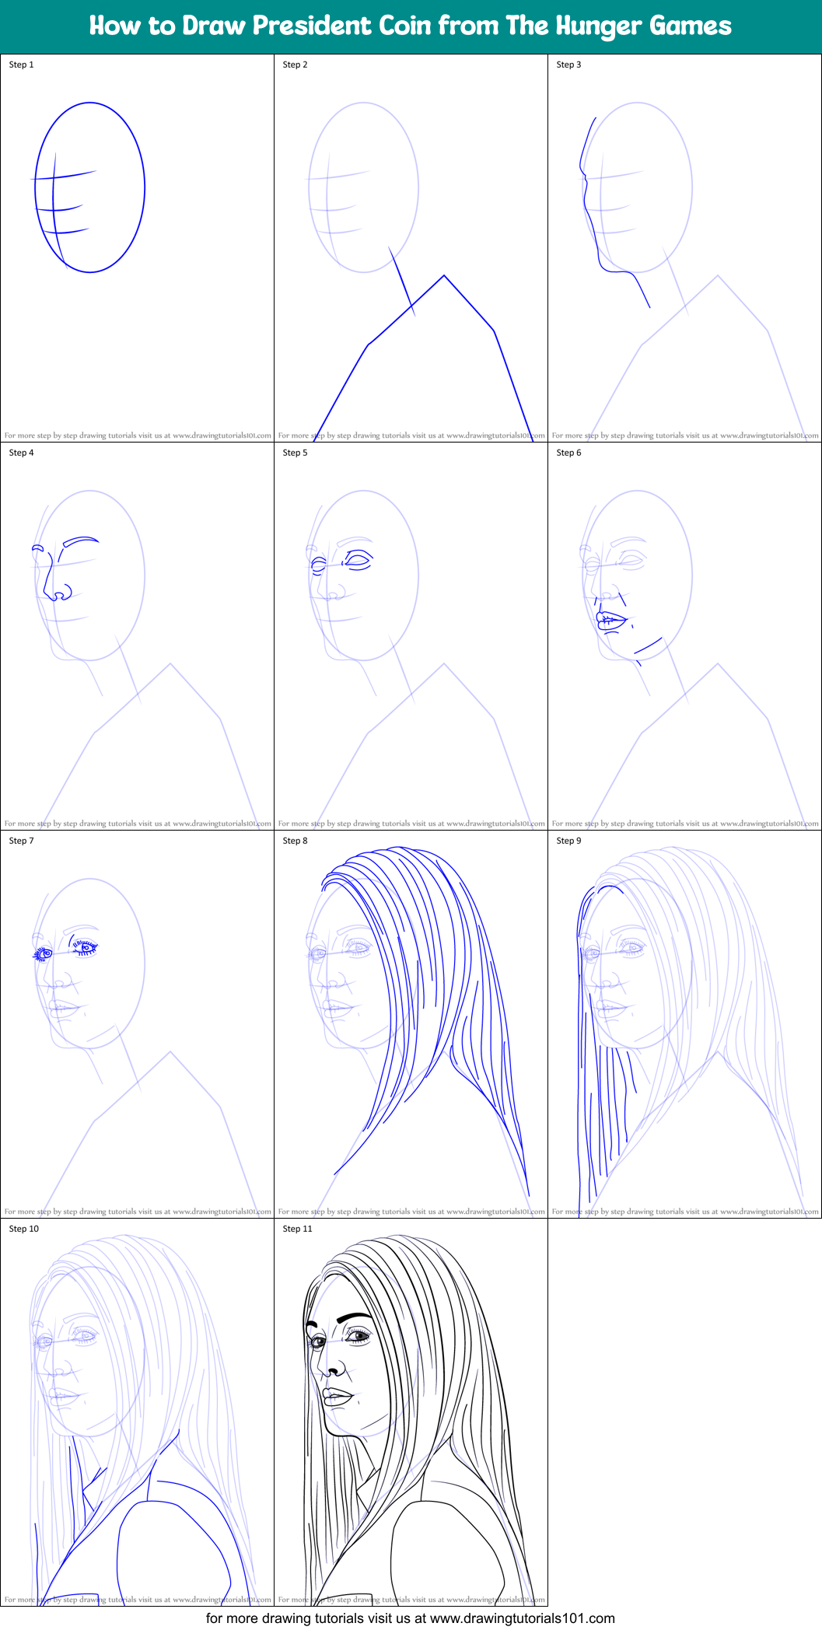
Task: Click the 'Step 11' label
Action: click(x=298, y=1229)
